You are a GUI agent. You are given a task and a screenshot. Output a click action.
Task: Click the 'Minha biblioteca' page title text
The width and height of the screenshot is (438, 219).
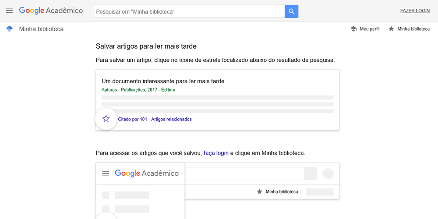point(41,29)
